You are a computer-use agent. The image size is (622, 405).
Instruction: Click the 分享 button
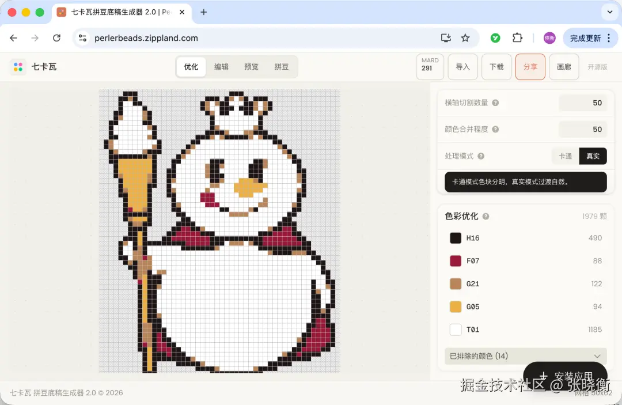pyautogui.click(x=530, y=67)
